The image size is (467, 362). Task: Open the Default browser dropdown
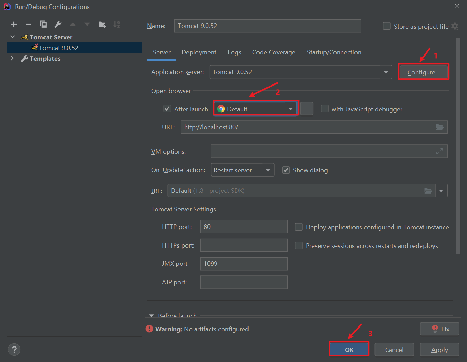pyautogui.click(x=256, y=109)
